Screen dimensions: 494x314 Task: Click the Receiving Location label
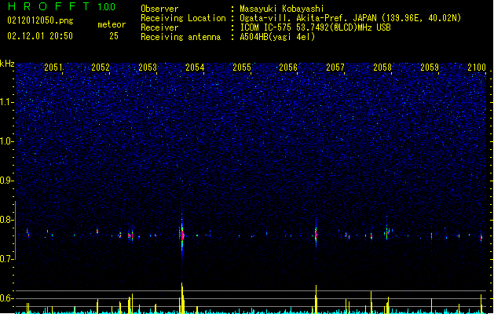pyautogui.click(x=183, y=18)
